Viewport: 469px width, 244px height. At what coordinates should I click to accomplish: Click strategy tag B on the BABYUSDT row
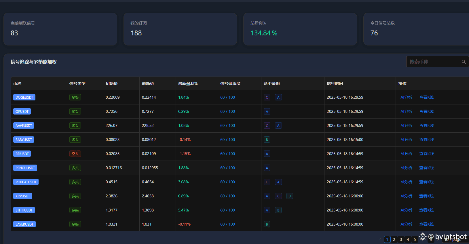[267, 140]
